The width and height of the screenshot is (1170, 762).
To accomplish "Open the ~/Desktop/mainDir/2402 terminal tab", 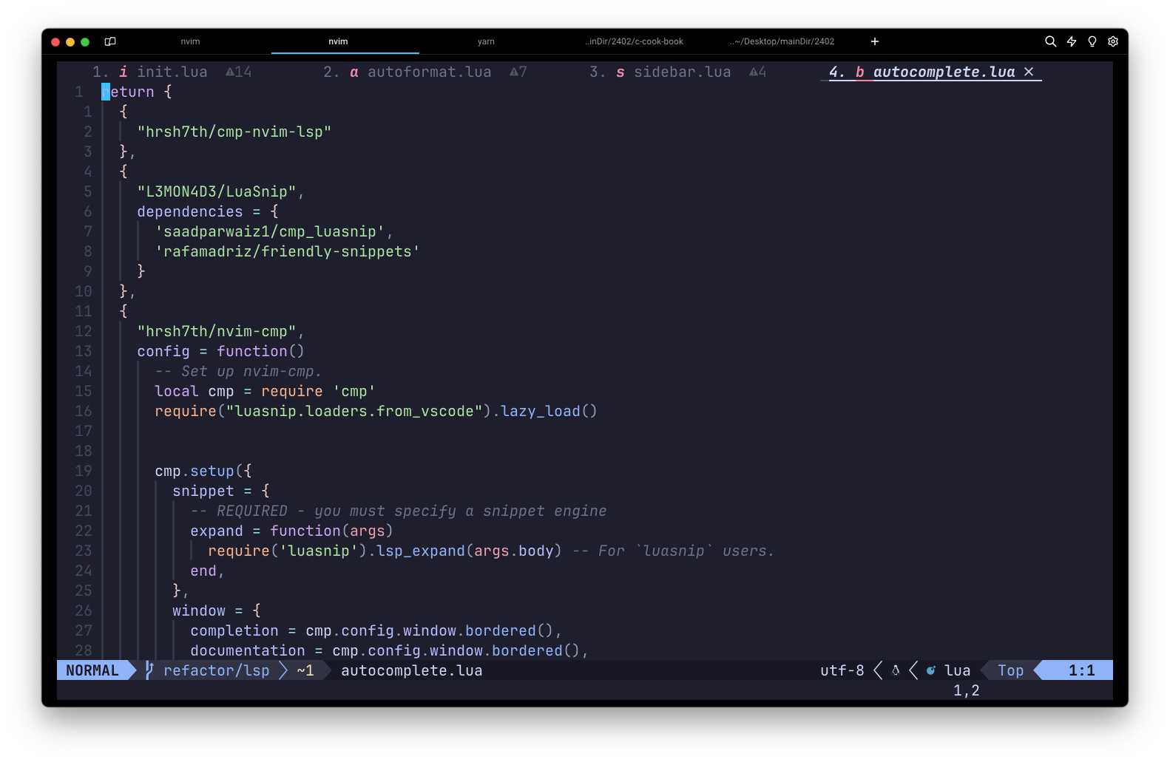I will click(x=782, y=41).
